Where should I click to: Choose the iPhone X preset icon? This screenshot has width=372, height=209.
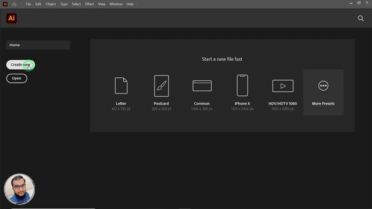(x=242, y=85)
